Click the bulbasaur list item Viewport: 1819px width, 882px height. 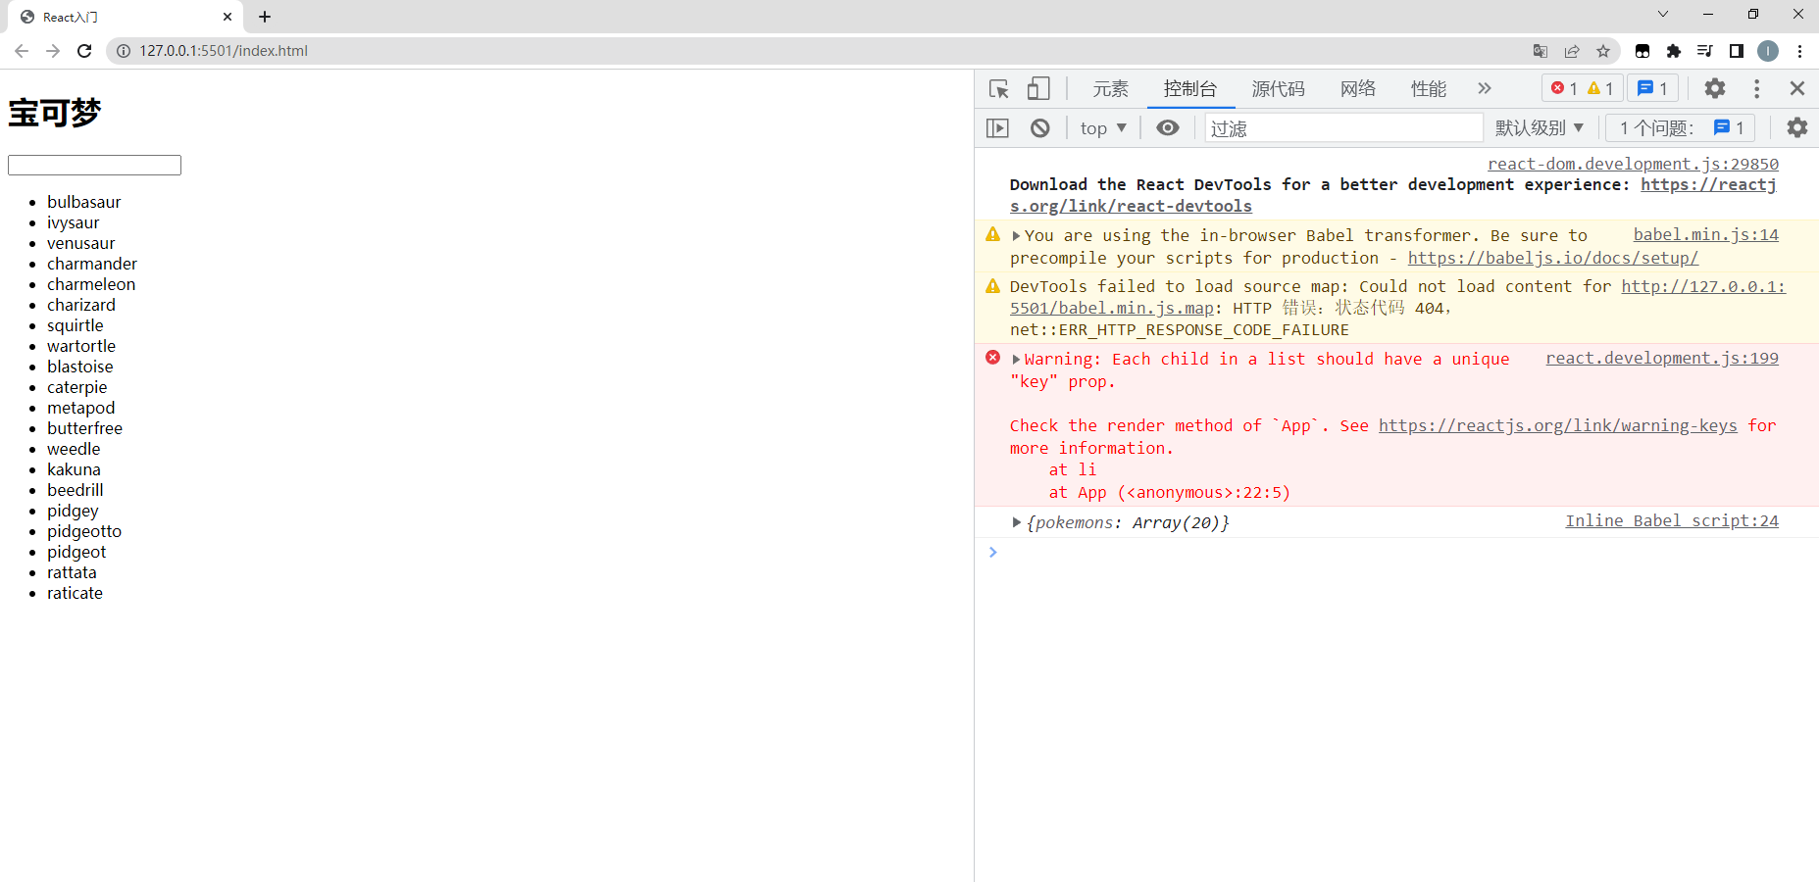pos(83,202)
